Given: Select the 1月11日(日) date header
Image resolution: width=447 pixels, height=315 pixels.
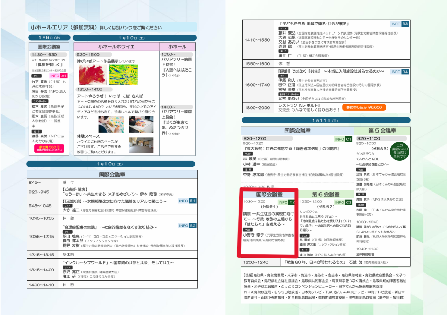Looking at the screenshot, I should pos(325,120).
